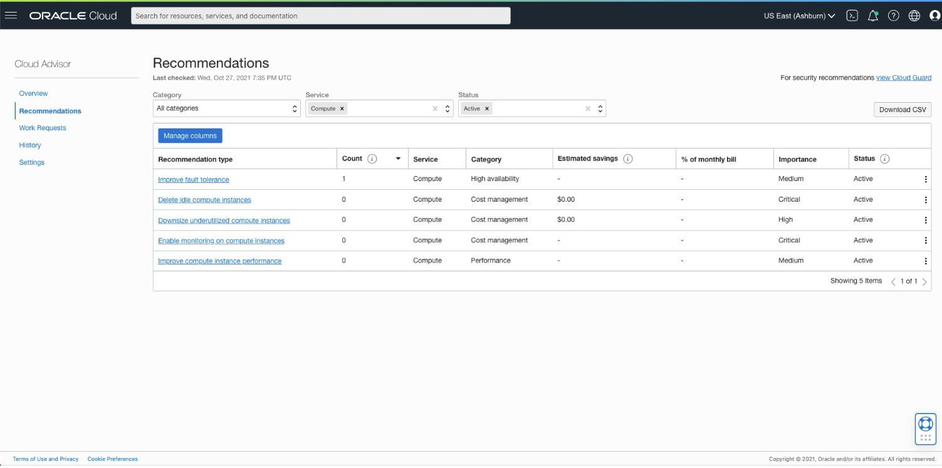Viewport: 942px width, 468px height.
Task: Open actions menu for Improve fault tolerance row
Action: point(926,179)
